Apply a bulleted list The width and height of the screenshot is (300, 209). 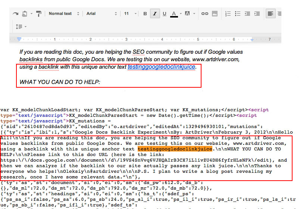238,13
